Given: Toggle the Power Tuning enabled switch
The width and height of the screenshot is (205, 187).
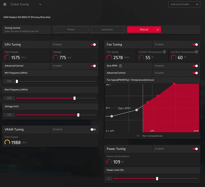Looking at the screenshot, I should (195, 149).
